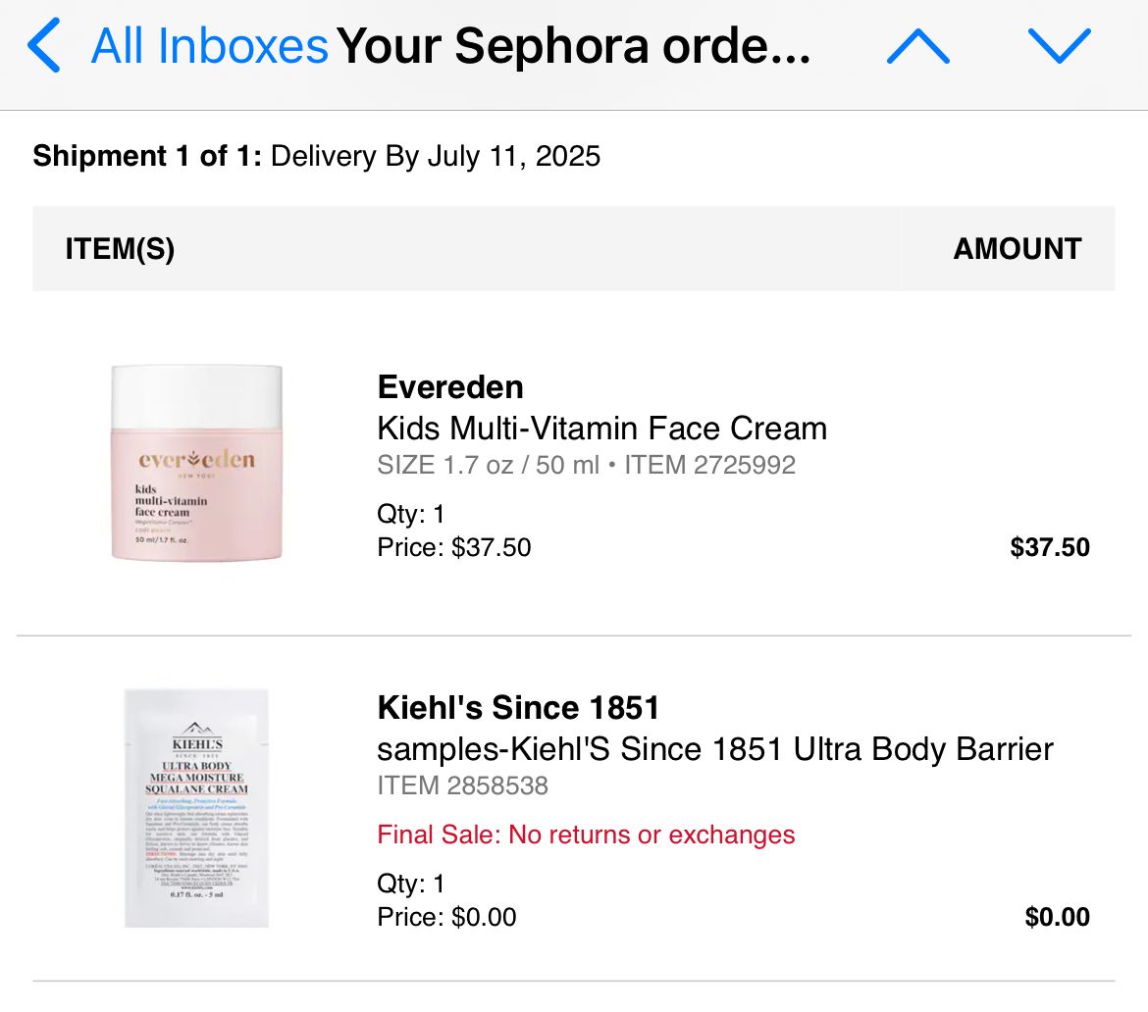Click the back chevron arrow icon
Screen dimensions: 1148x1012
coord(43,45)
